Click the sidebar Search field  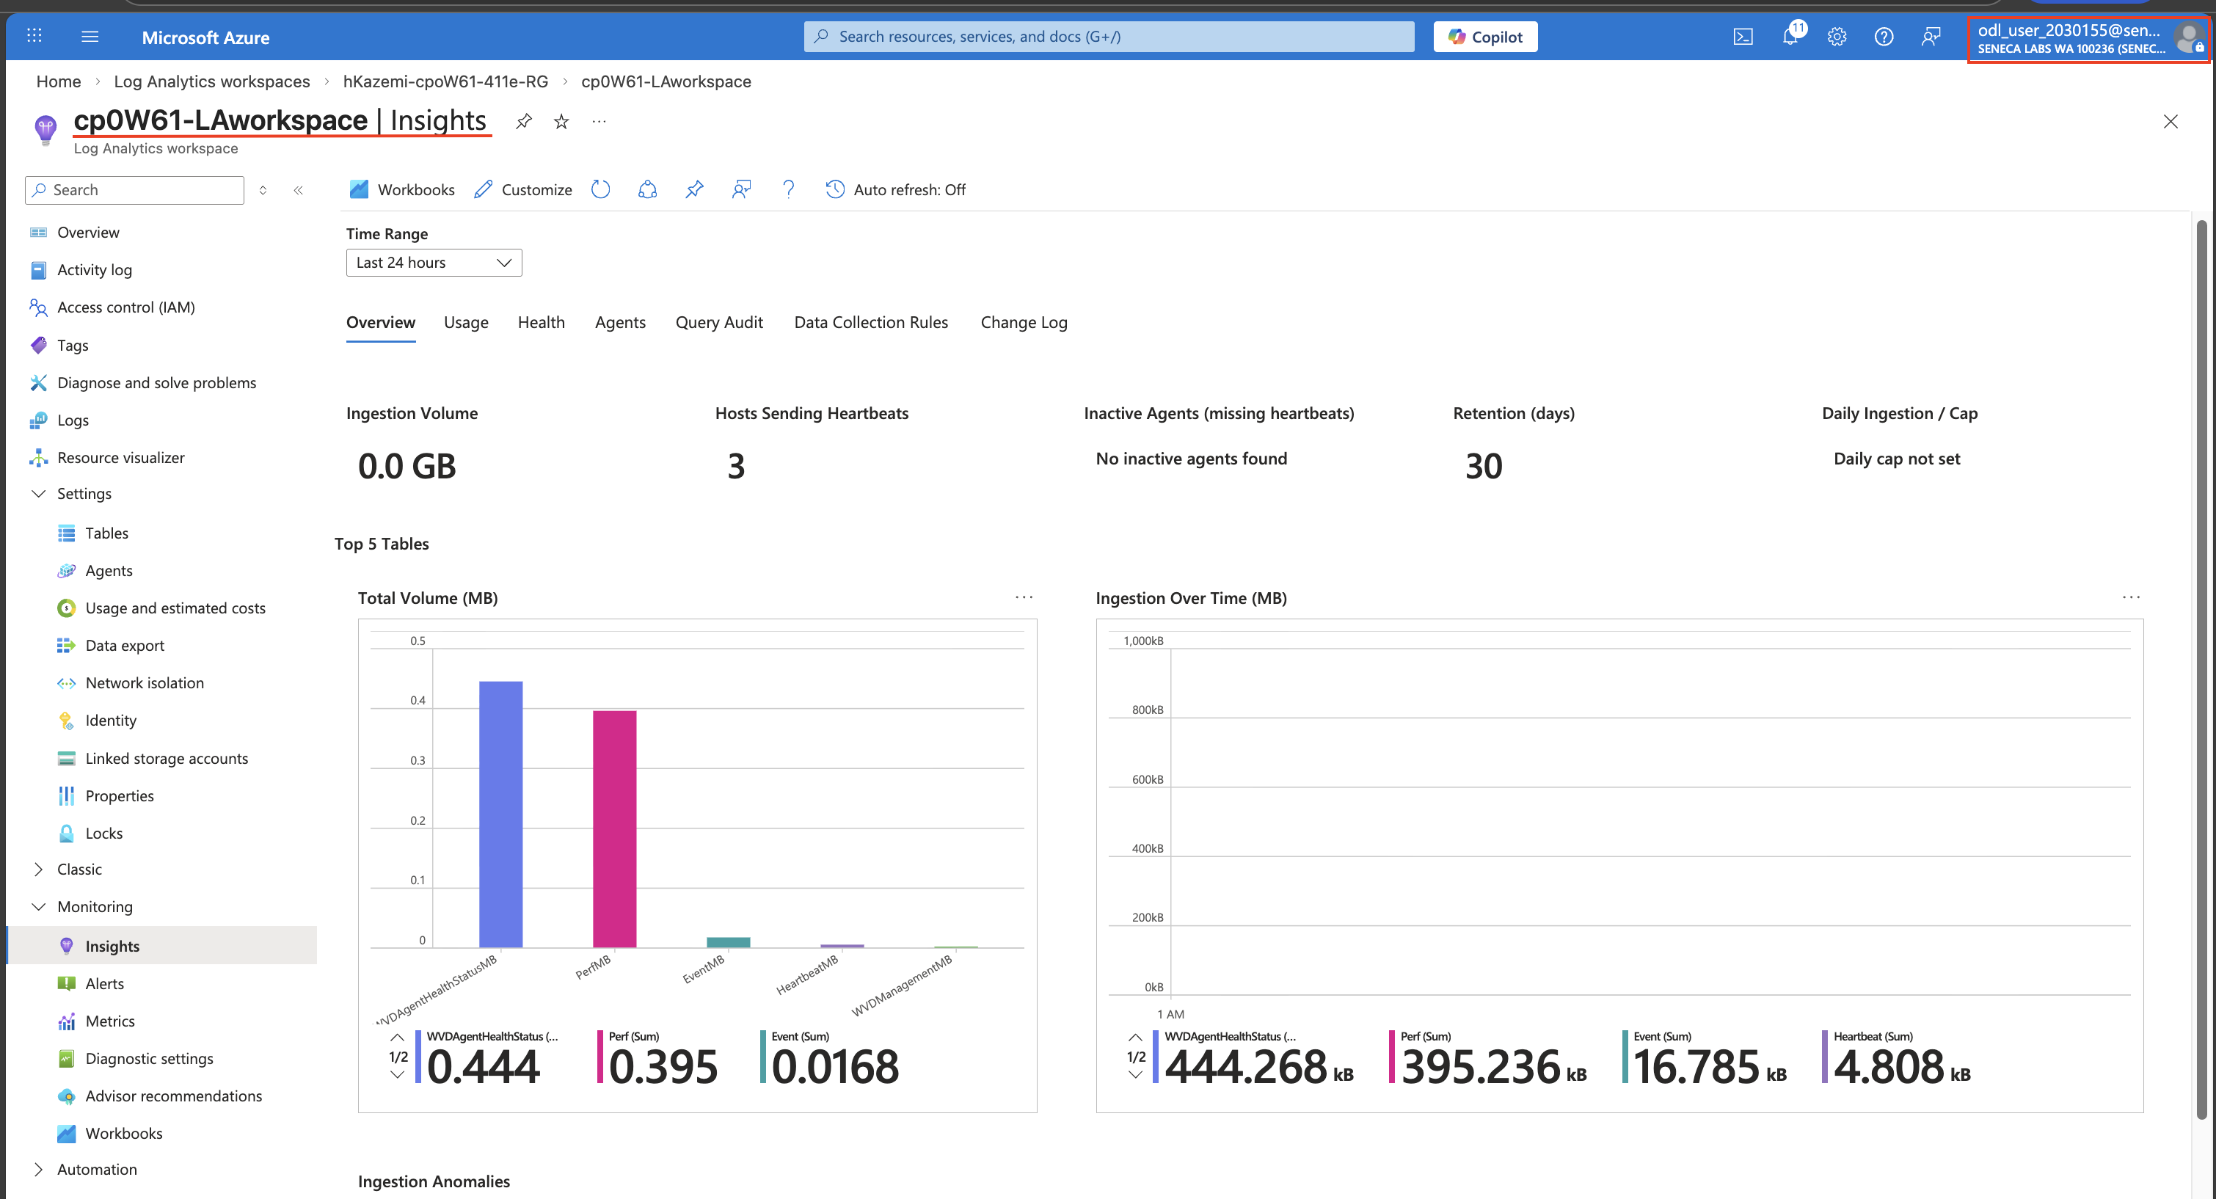(135, 190)
